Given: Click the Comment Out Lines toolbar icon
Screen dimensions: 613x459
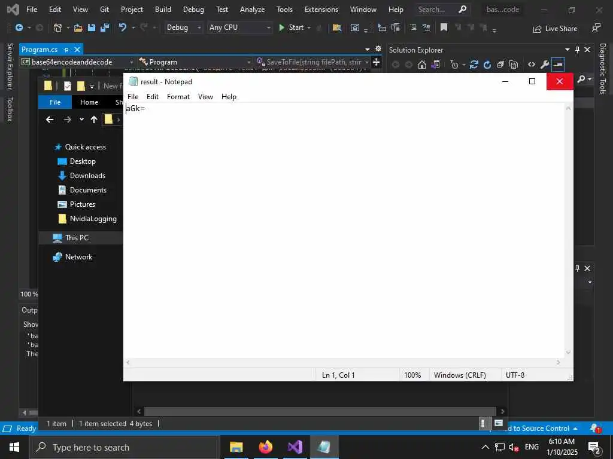Looking at the screenshot, I should click(426, 27).
